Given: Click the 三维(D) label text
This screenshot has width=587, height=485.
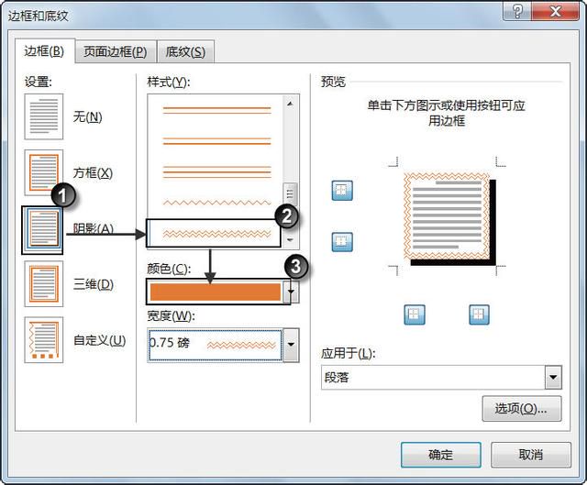Looking at the screenshot, I should pyautogui.click(x=94, y=284).
